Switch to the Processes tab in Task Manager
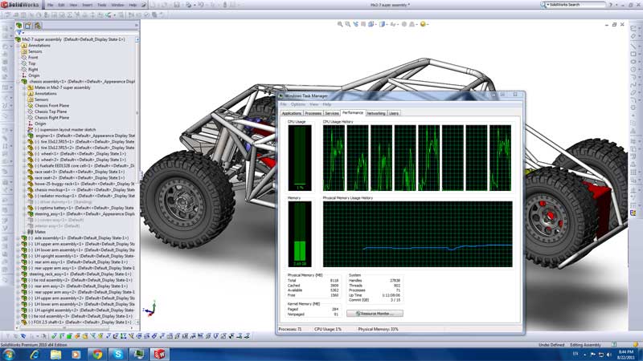The image size is (643, 361). tap(313, 113)
